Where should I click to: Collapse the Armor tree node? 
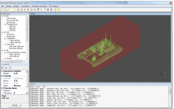(x=5, y=58)
